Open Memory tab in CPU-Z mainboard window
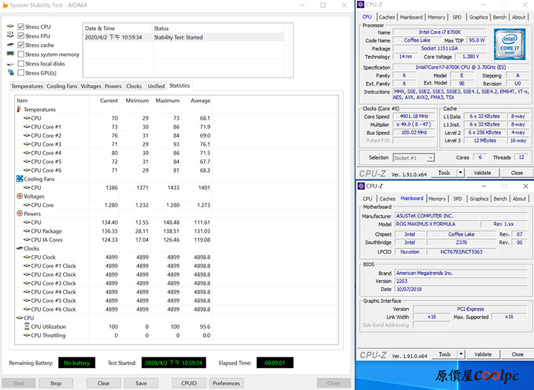Image resolution: width=534 pixels, height=390 pixels. tap(437, 198)
